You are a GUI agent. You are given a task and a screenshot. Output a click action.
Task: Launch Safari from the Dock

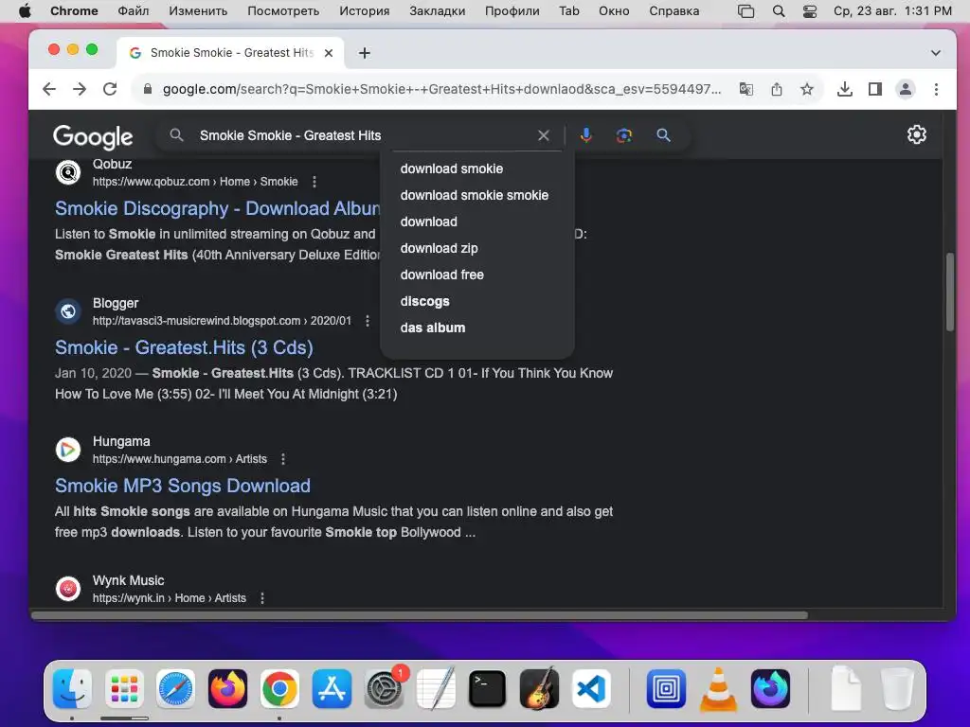pos(175,688)
